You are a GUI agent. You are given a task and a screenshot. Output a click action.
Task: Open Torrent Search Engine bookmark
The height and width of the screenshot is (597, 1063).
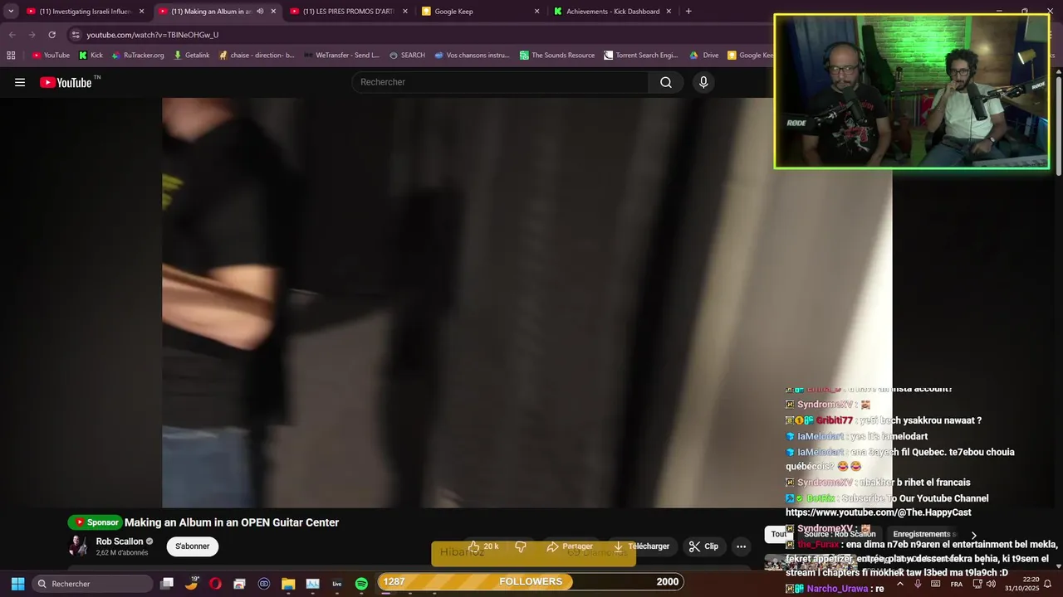(x=641, y=56)
